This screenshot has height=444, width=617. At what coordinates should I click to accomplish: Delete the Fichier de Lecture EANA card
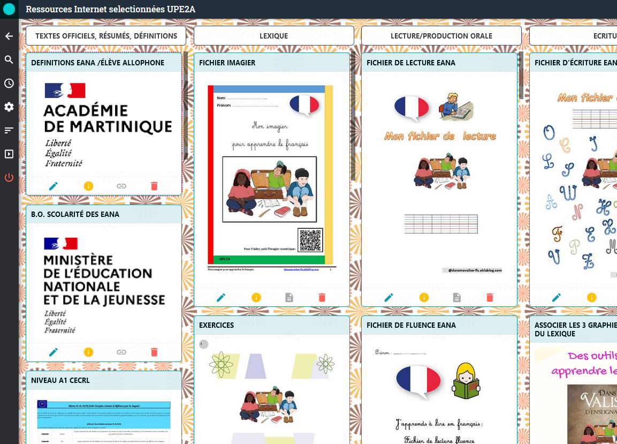click(490, 297)
